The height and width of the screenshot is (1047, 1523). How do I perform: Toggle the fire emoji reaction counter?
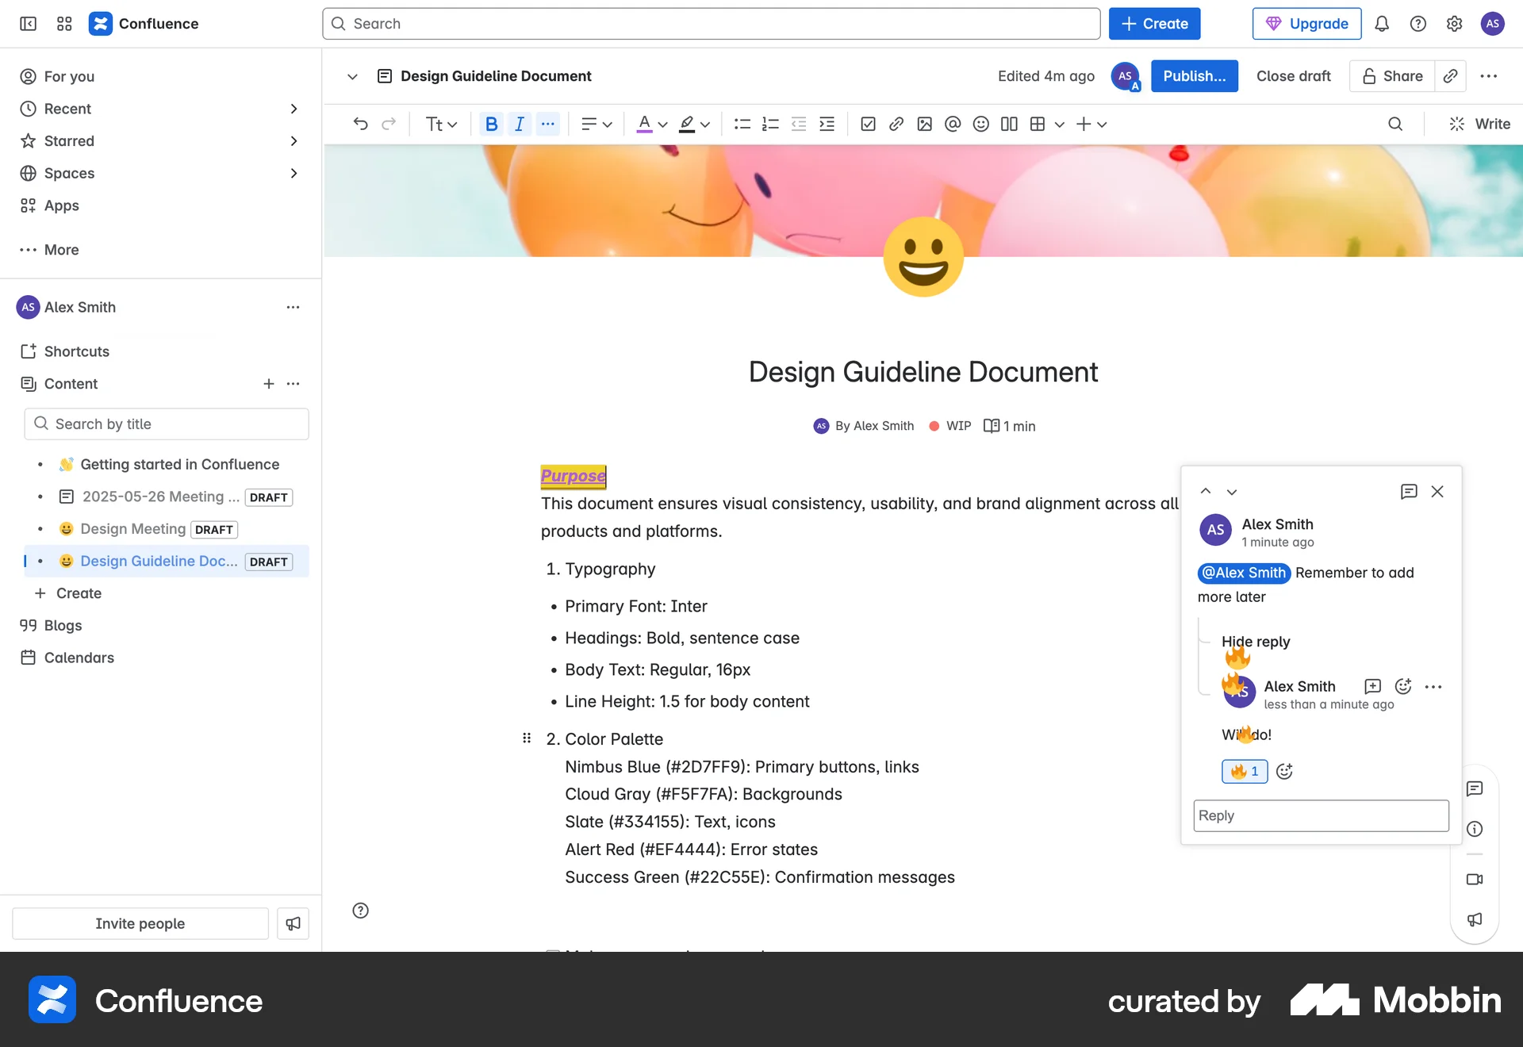pyautogui.click(x=1243, y=771)
